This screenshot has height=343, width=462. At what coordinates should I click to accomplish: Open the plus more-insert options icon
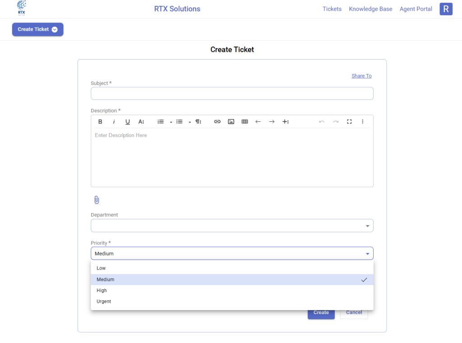click(286, 121)
